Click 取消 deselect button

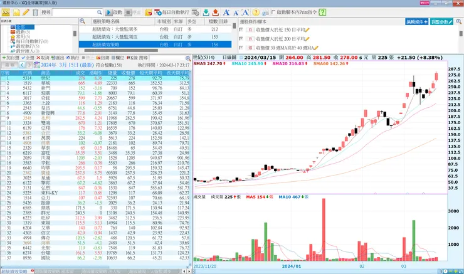(x=43, y=58)
